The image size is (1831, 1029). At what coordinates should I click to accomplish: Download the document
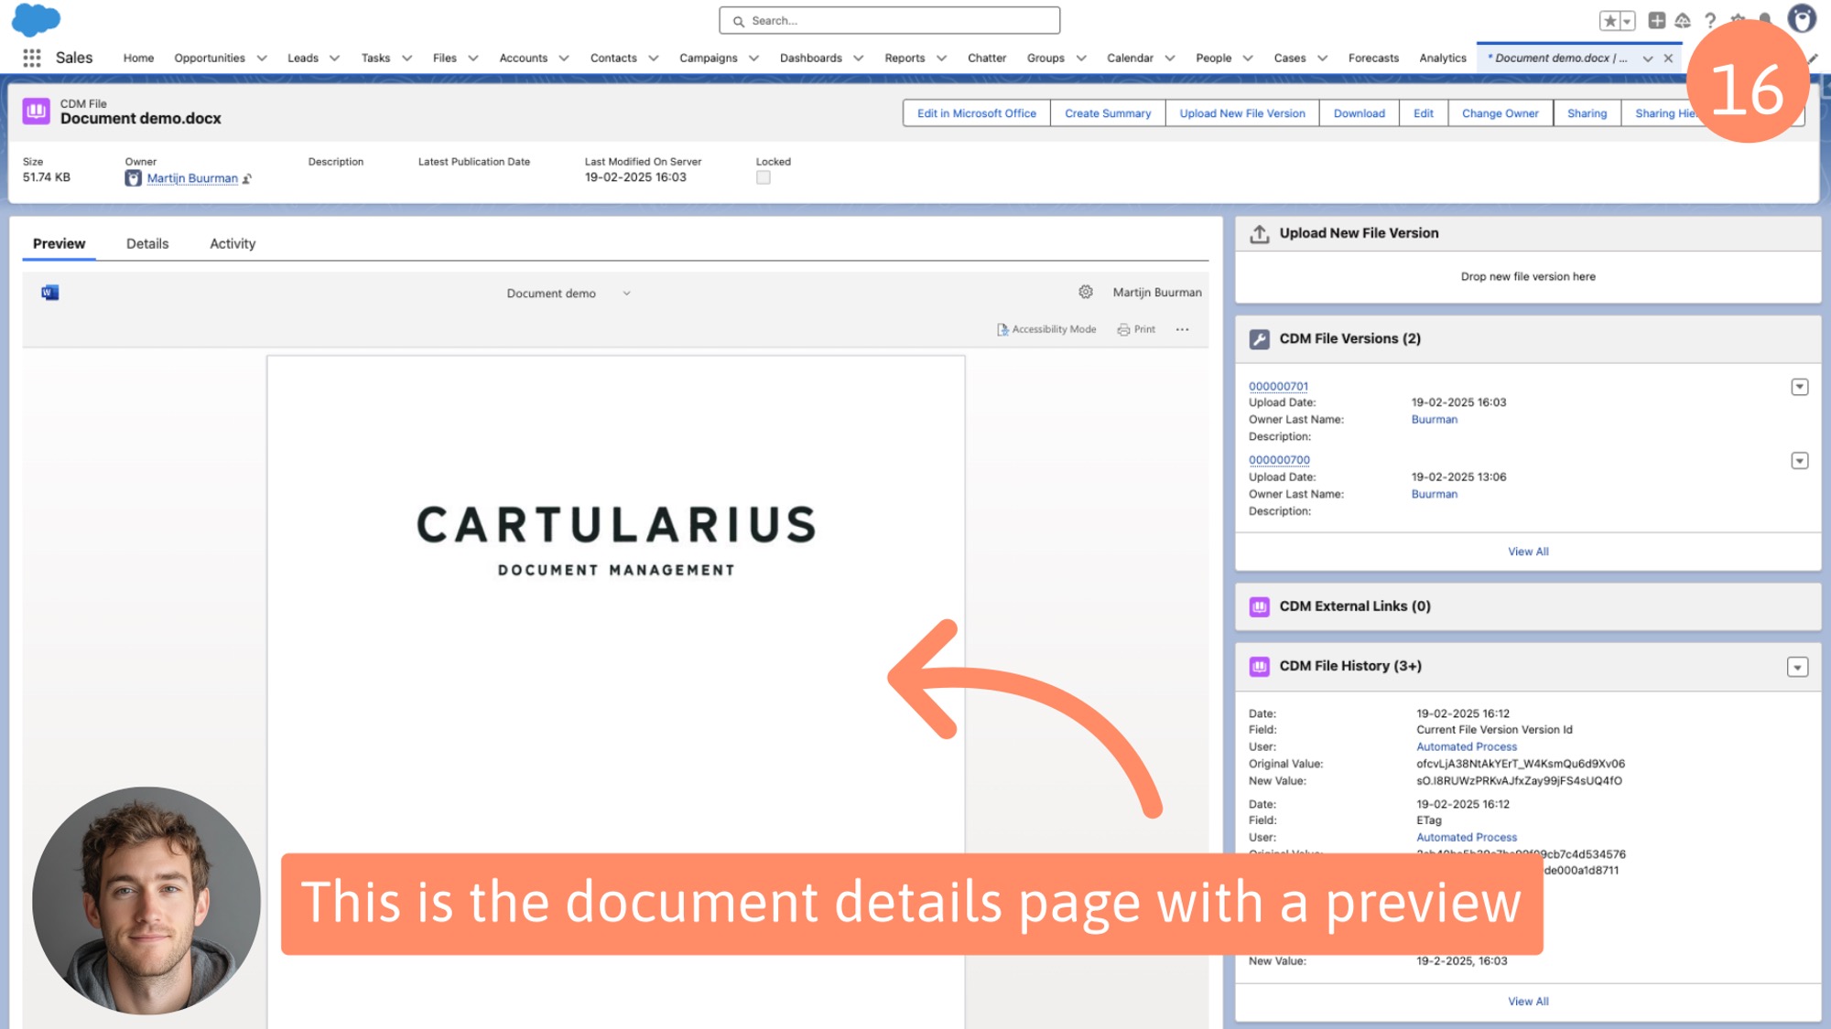click(1360, 113)
